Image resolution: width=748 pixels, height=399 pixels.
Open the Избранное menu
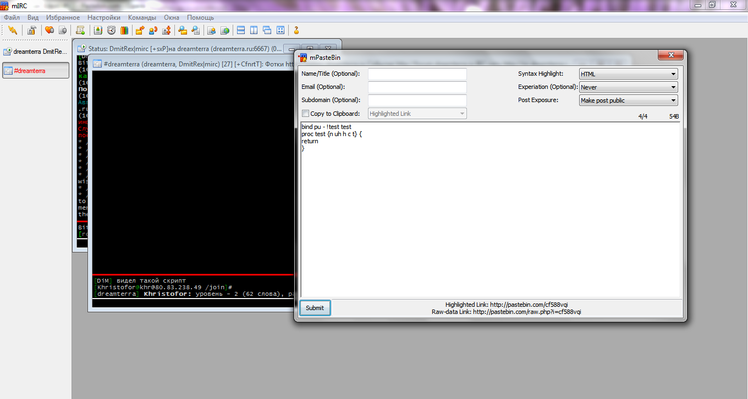(x=63, y=18)
